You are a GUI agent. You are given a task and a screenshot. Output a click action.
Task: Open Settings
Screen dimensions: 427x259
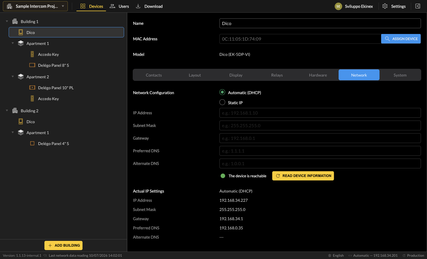pyautogui.click(x=394, y=6)
